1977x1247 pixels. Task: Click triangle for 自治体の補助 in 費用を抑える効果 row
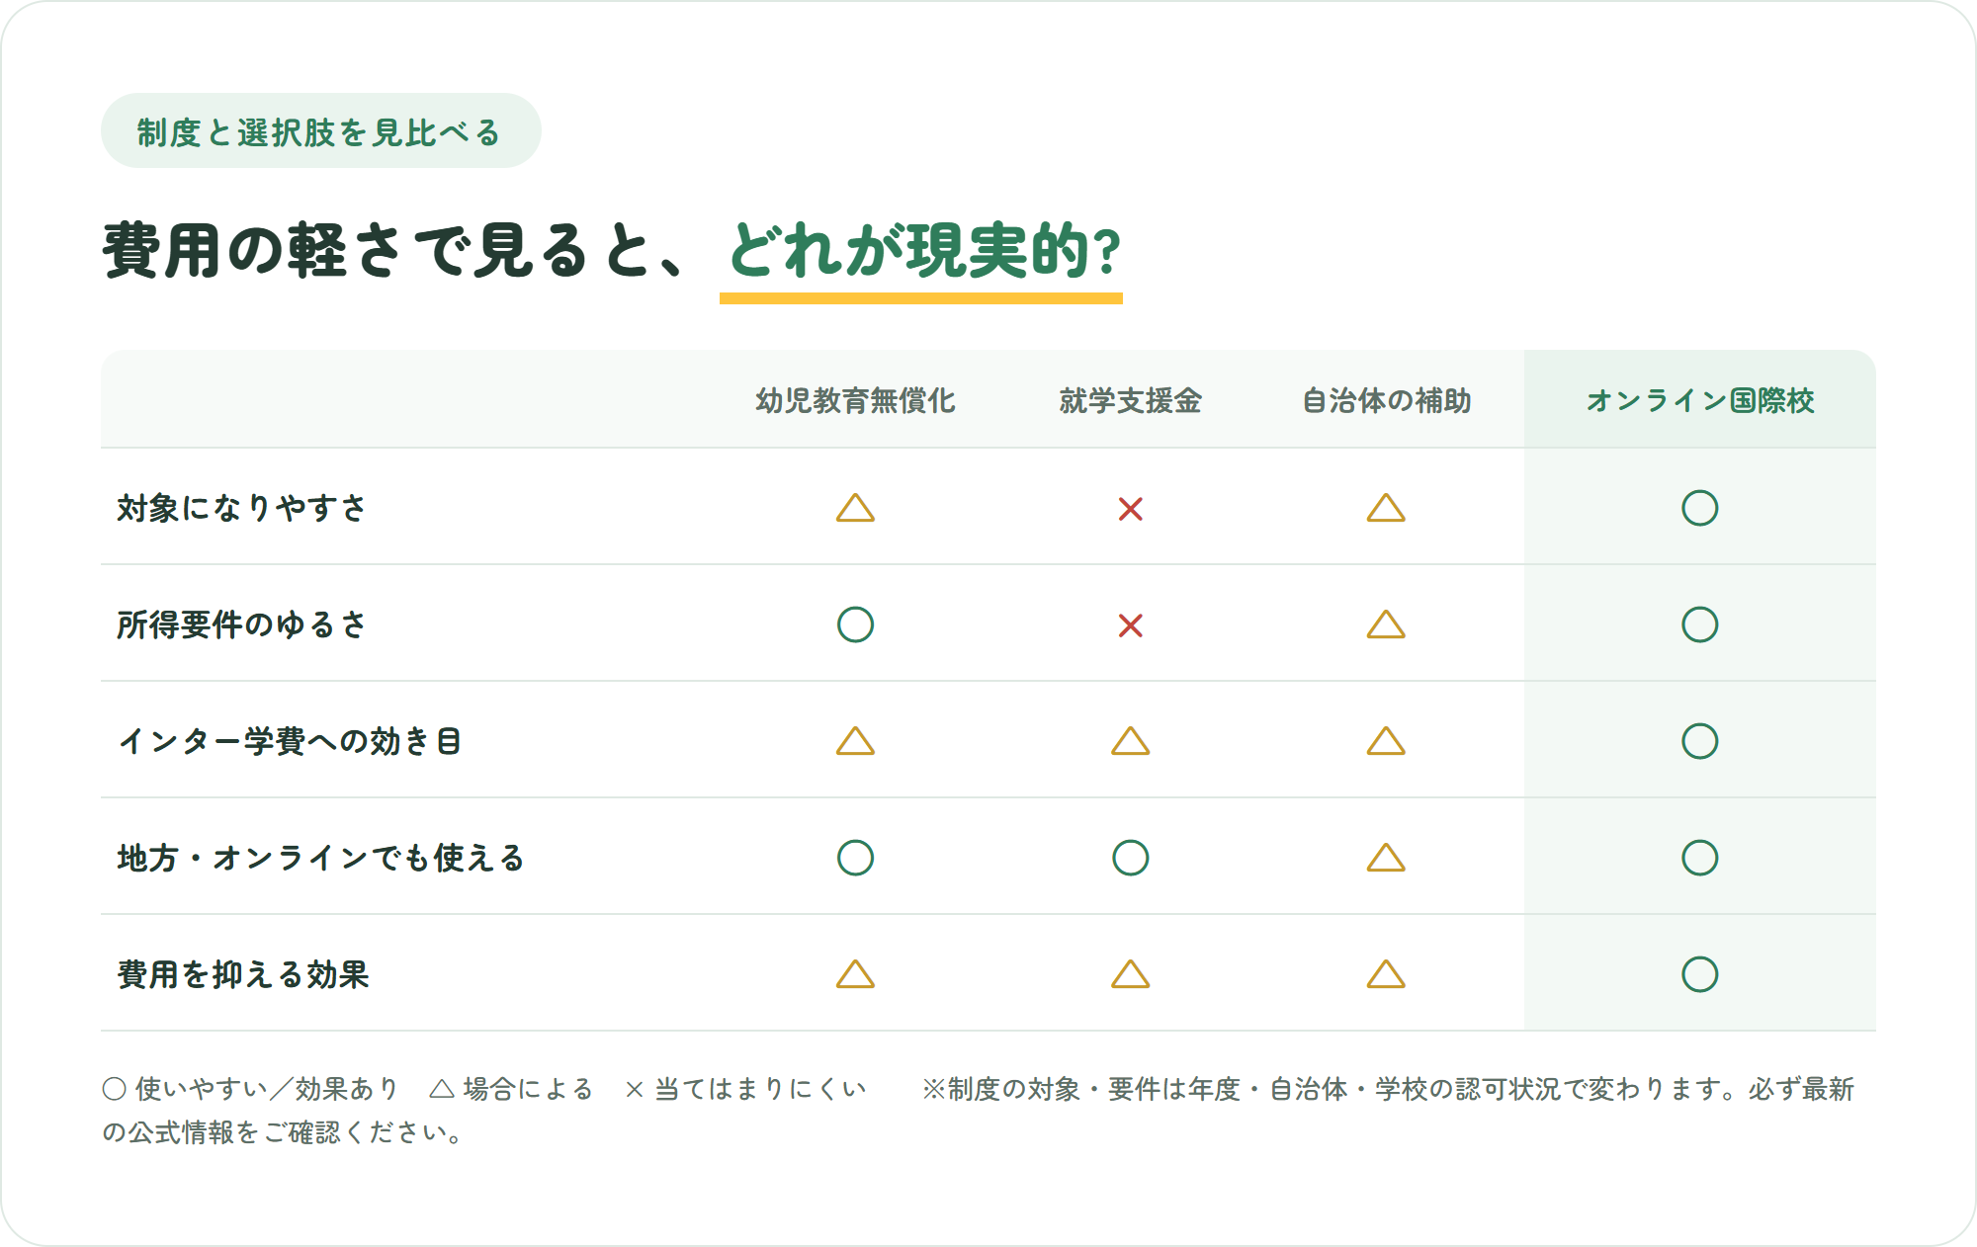pos(1386,974)
